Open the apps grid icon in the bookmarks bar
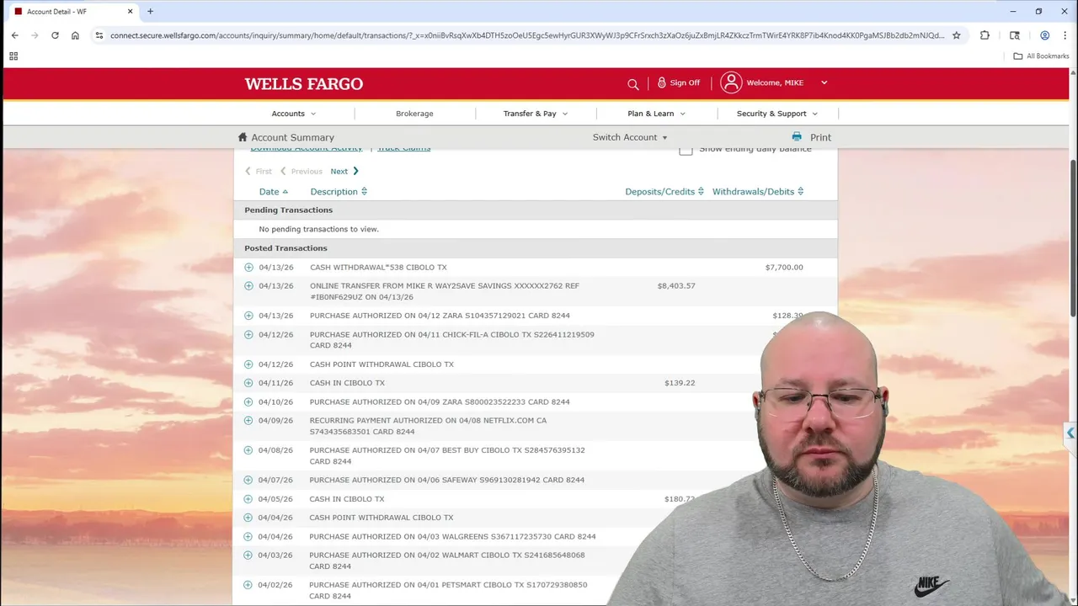The height and width of the screenshot is (606, 1078). [x=13, y=56]
